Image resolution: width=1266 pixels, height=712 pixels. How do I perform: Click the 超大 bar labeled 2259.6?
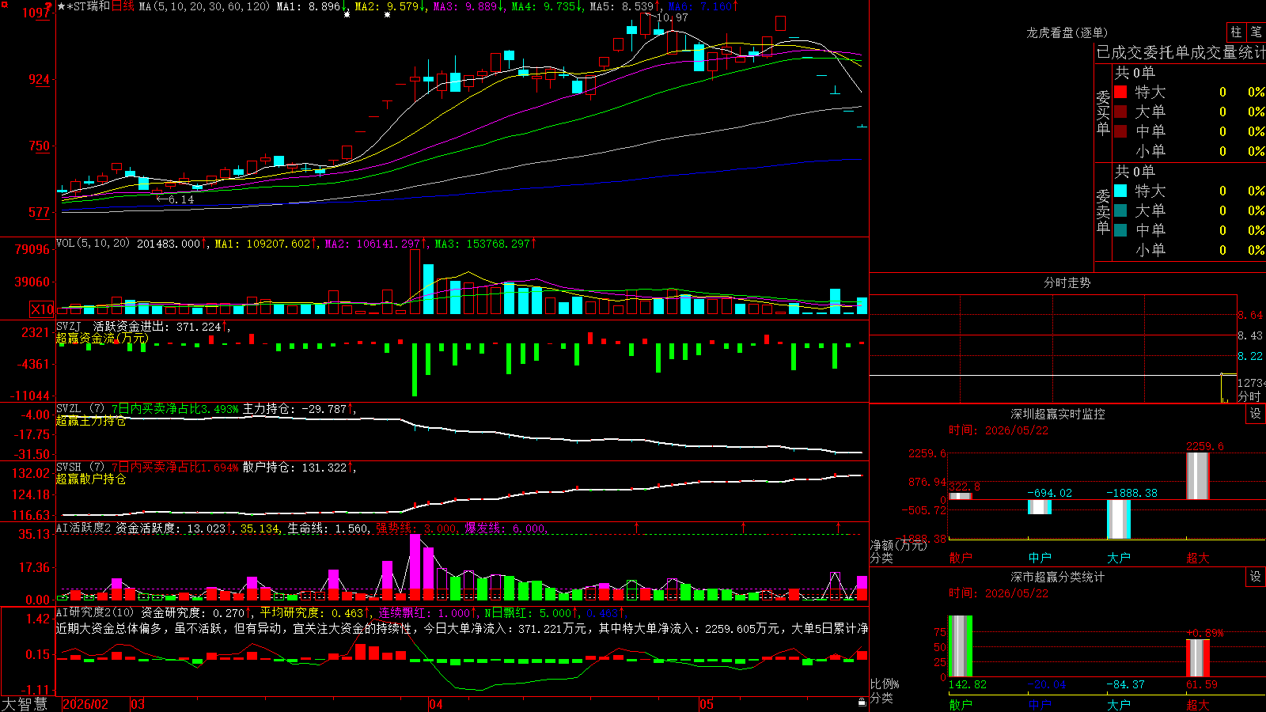(1198, 475)
